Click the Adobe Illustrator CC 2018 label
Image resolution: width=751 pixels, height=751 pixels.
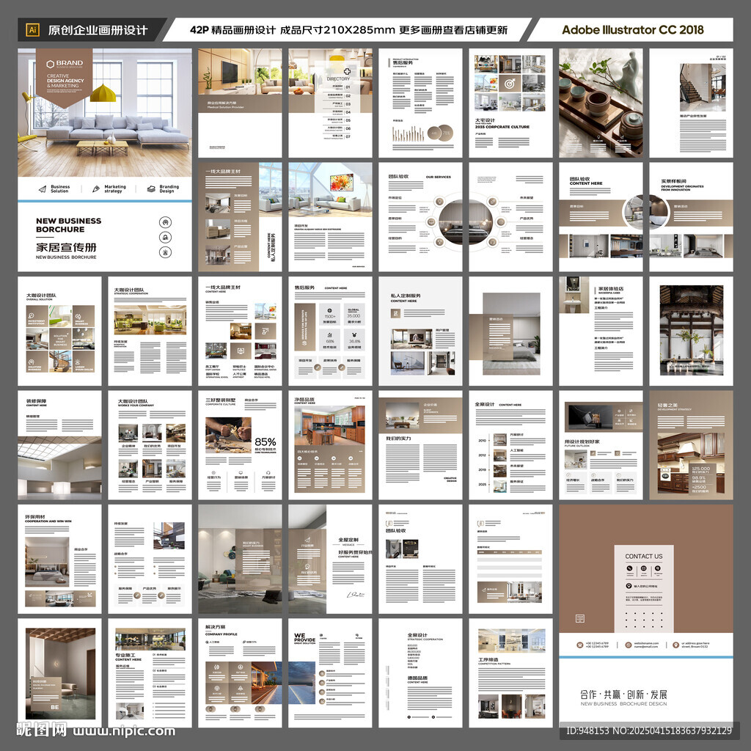point(632,29)
